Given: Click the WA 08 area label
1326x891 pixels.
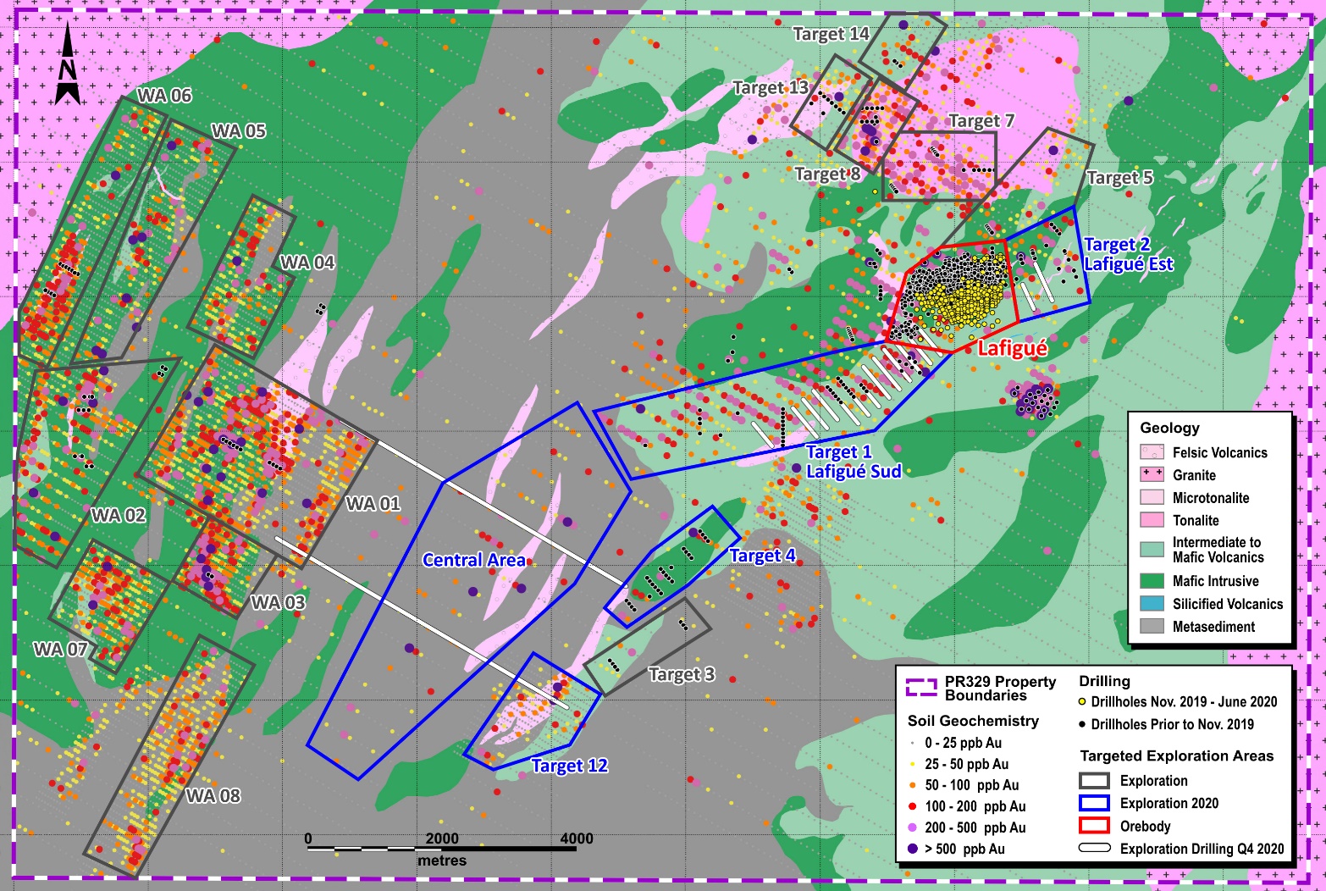Looking at the screenshot, I should pyautogui.click(x=213, y=795).
